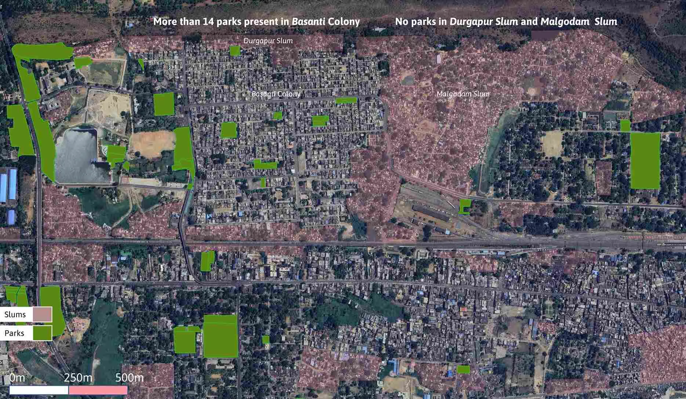The image size is (686, 399).
Task: Click the 'No parks in Durgapur Slum' heading
Action: click(506, 21)
